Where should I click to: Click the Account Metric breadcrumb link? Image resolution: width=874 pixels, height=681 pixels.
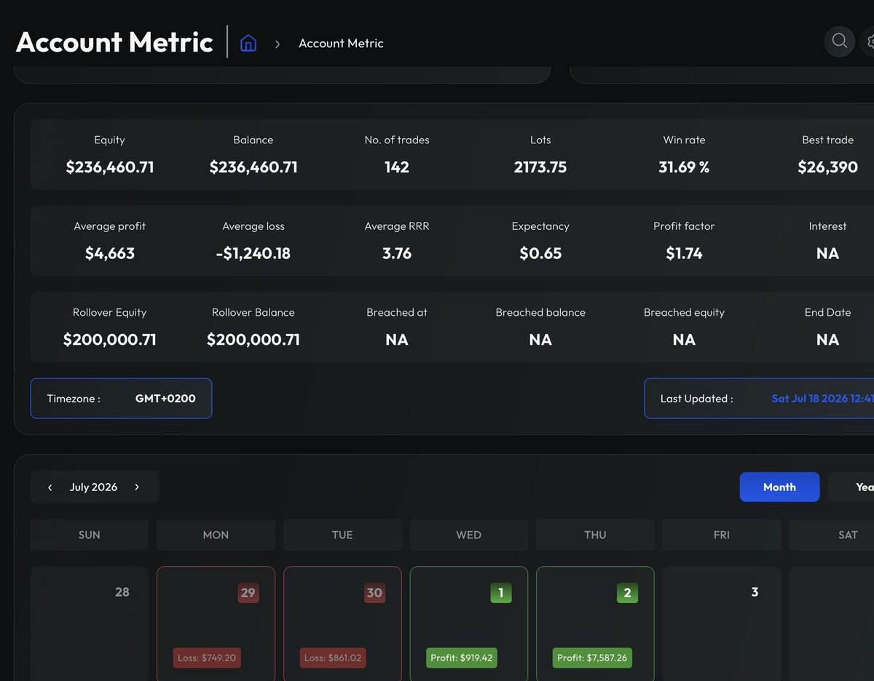(341, 44)
